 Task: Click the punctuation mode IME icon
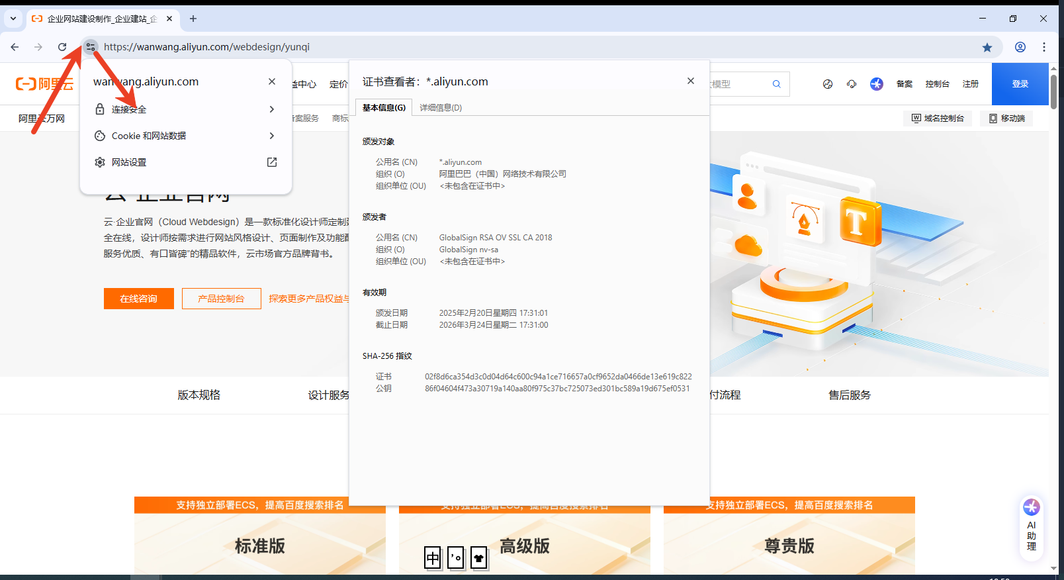[x=456, y=558]
